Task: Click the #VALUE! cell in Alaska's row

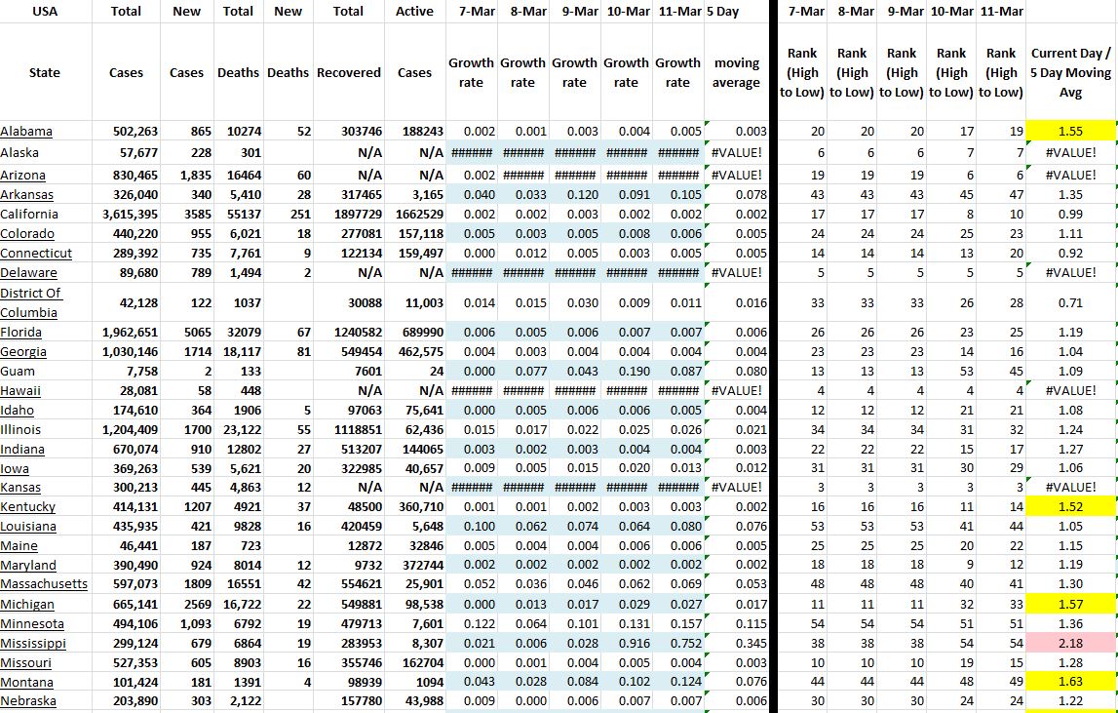Action: tap(737, 151)
